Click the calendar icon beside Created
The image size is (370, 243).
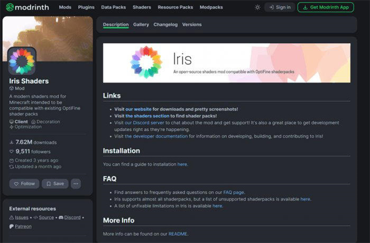11,160
